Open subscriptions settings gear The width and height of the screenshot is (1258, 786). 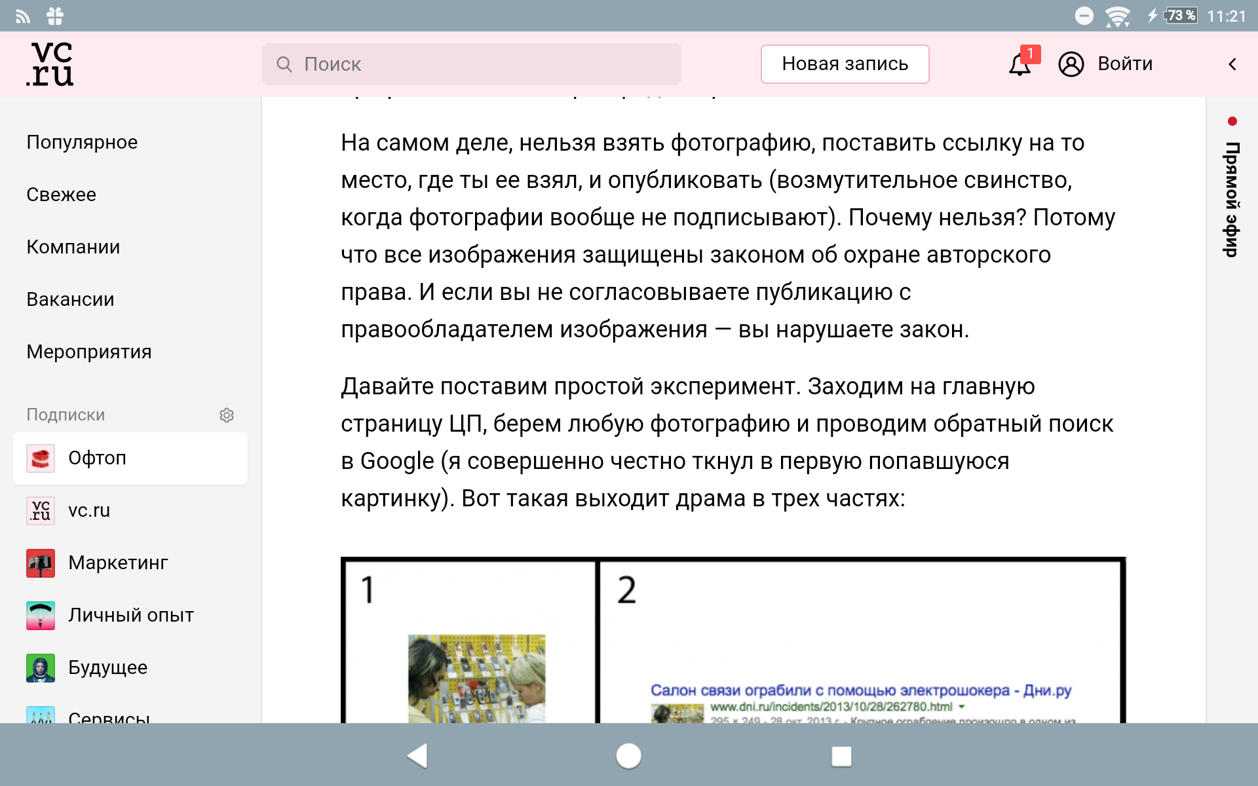point(227,415)
